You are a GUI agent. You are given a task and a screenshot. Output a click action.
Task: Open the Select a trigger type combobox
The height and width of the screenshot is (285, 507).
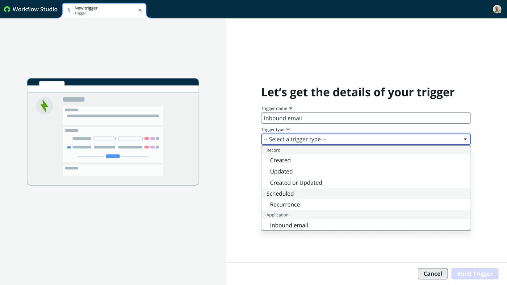366,139
